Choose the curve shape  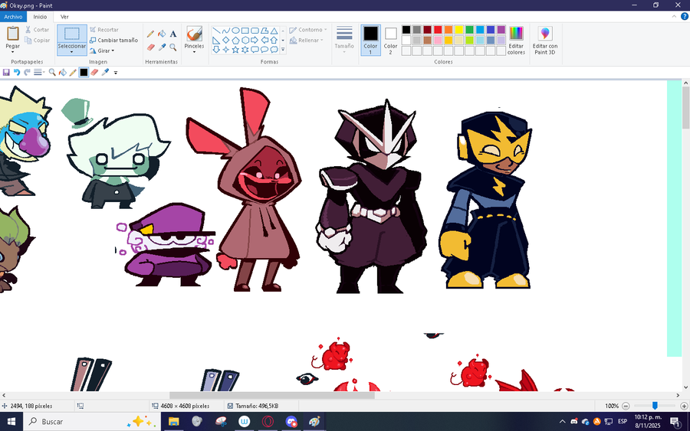click(x=225, y=31)
